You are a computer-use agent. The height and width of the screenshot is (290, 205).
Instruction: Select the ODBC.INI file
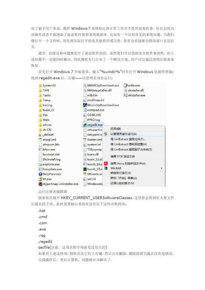(x=92, y=115)
